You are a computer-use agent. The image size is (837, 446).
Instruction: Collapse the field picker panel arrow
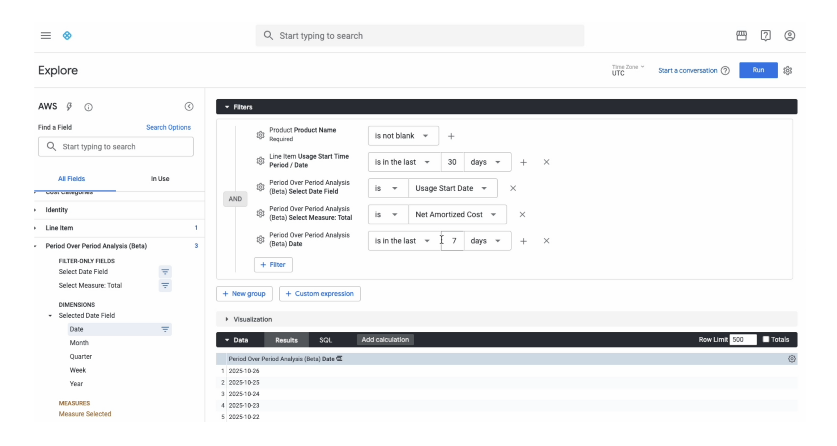point(189,107)
